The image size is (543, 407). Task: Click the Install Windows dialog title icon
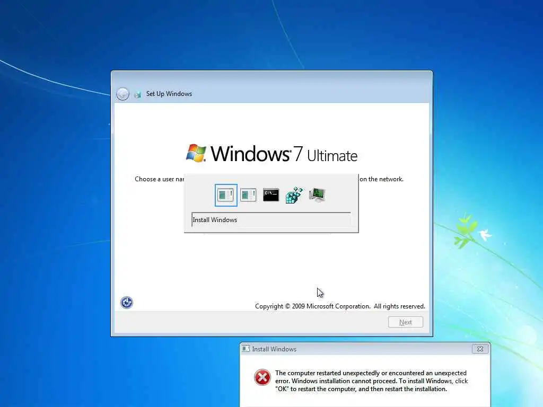coord(246,349)
